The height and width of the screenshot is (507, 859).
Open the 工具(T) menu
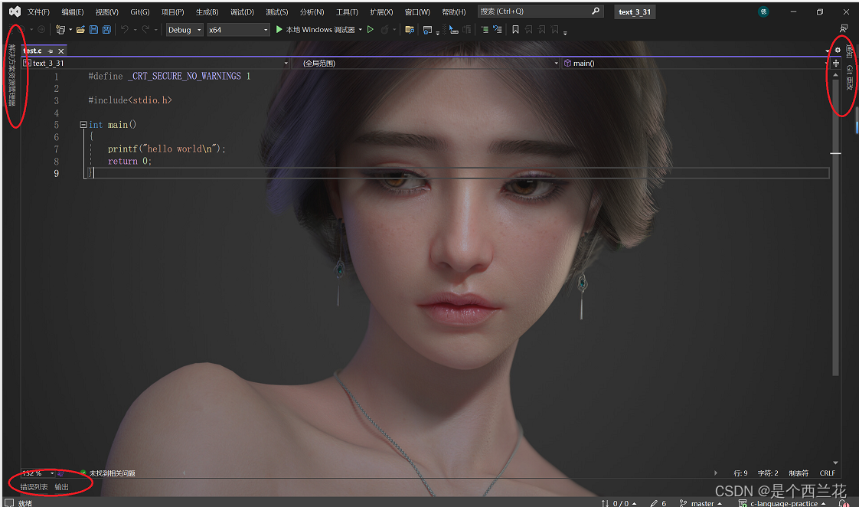tap(347, 11)
